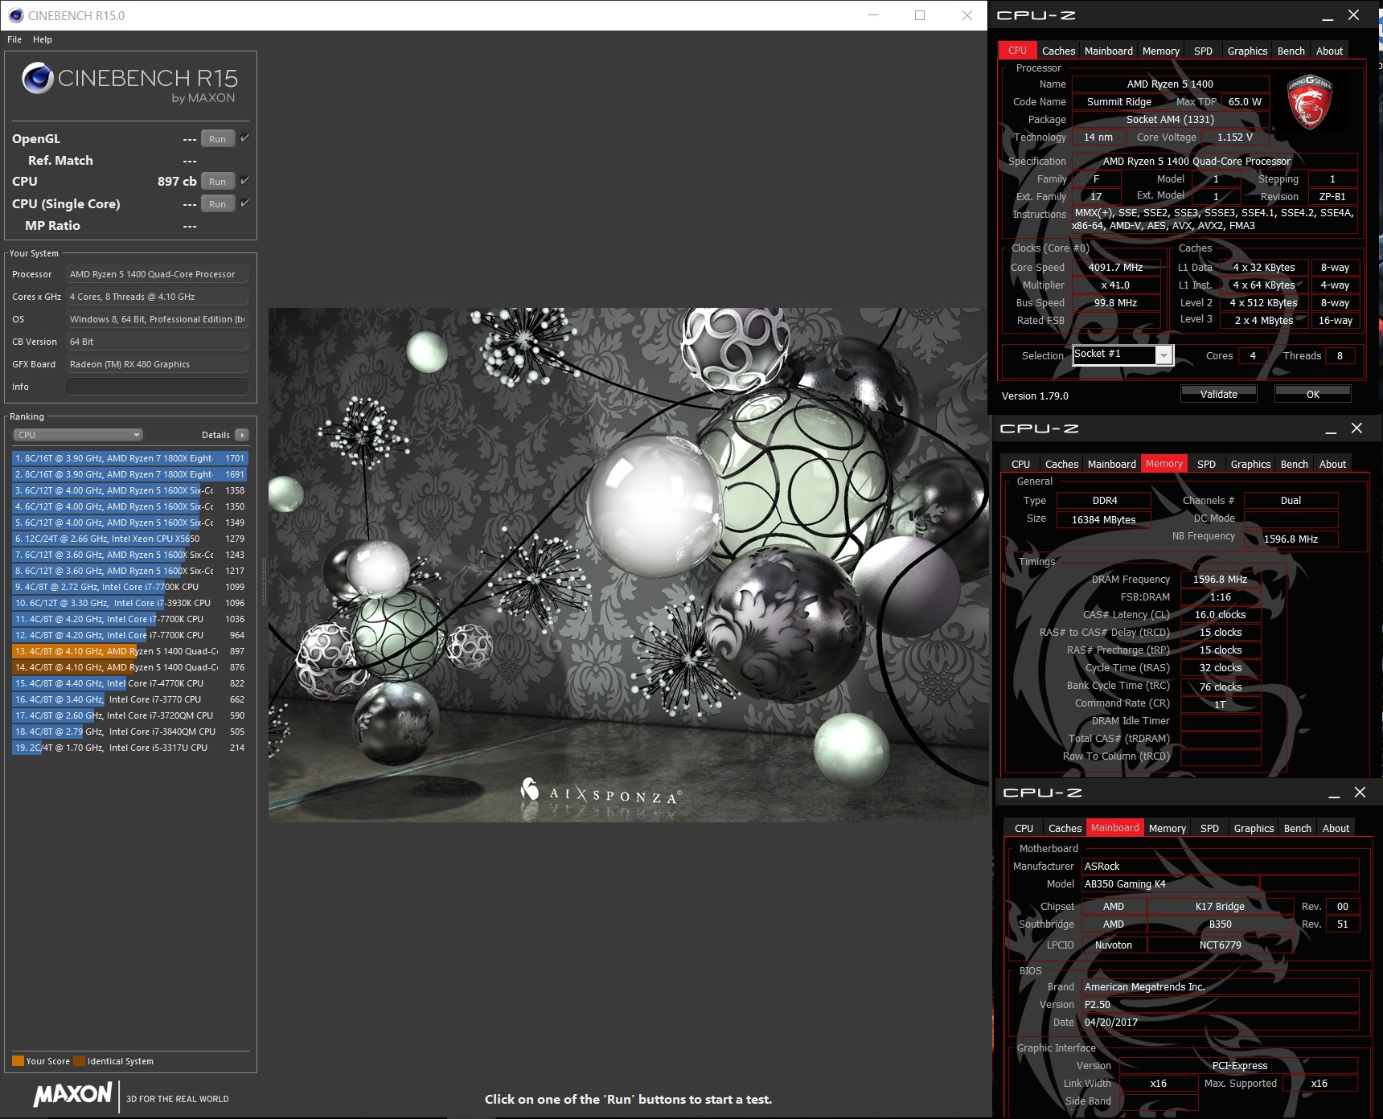This screenshot has height=1119, width=1383.
Task: Click the Cinebench app icon in title bar
Action: [x=15, y=15]
